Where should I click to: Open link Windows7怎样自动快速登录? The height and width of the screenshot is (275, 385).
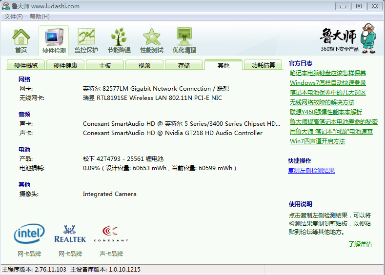tap(328, 83)
